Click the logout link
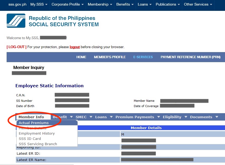 click(x=74, y=47)
